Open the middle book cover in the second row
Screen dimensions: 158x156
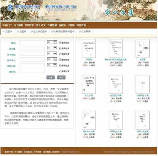coord(116,84)
